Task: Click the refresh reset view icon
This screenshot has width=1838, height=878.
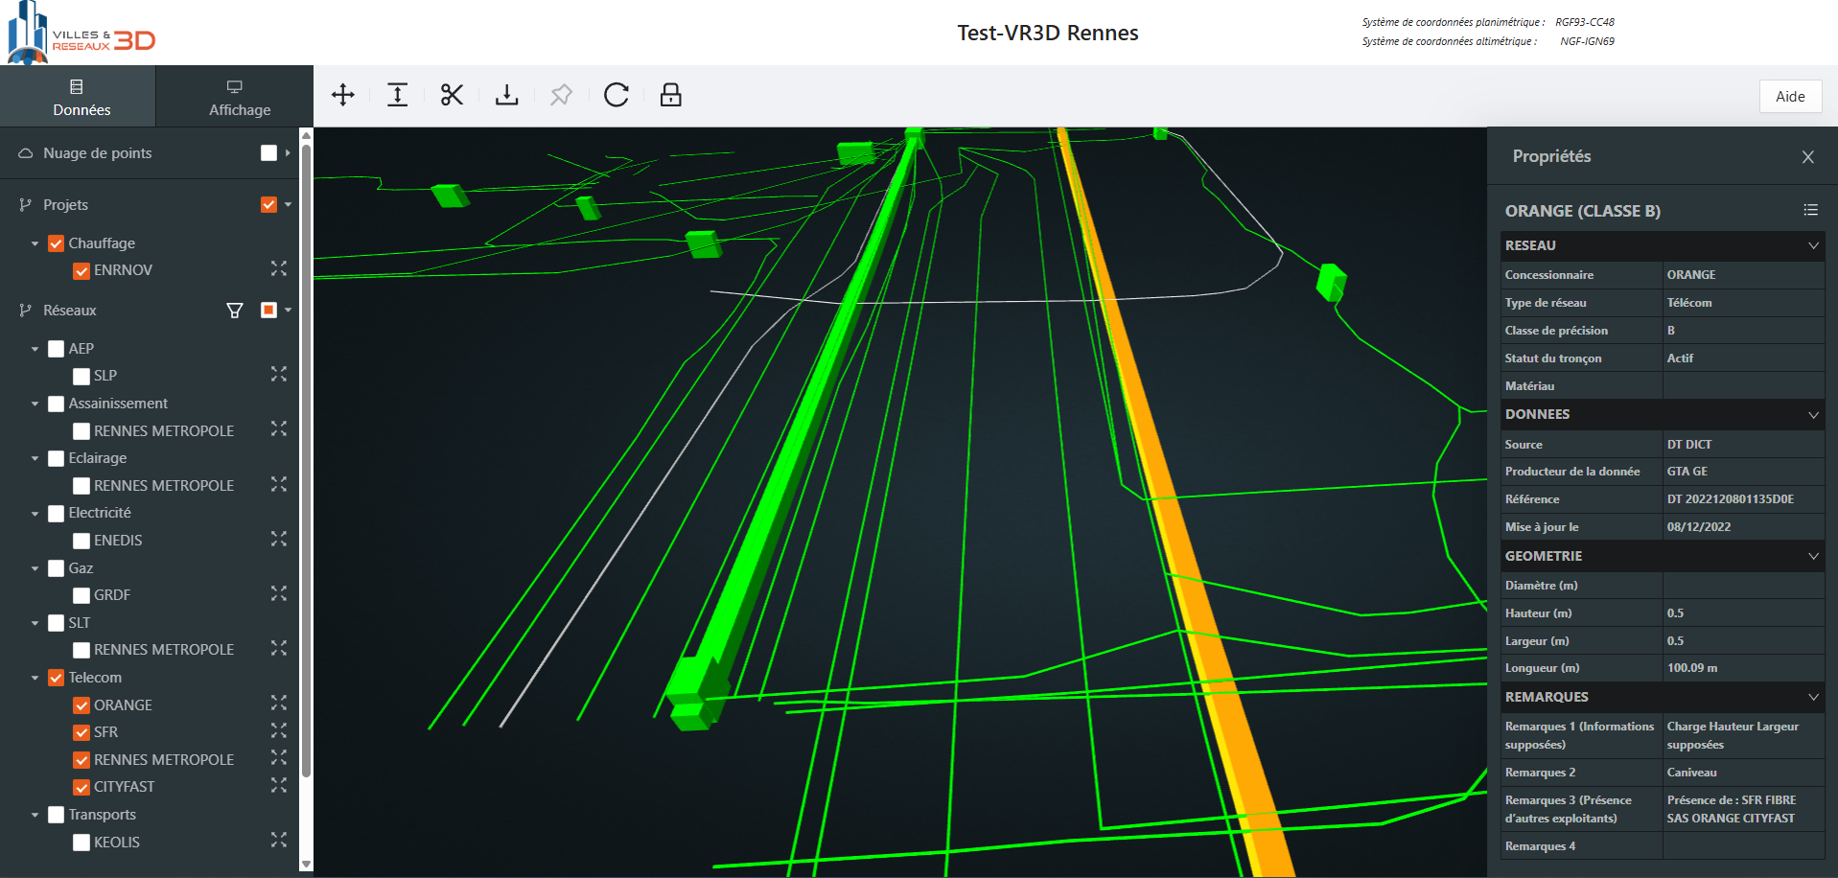Action: tap(616, 95)
